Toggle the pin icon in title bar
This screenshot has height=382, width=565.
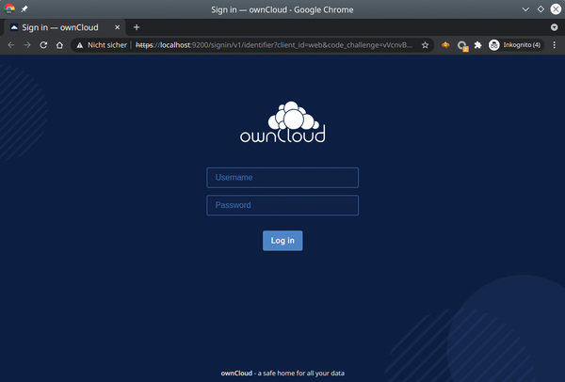pyautogui.click(x=24, y=9)
